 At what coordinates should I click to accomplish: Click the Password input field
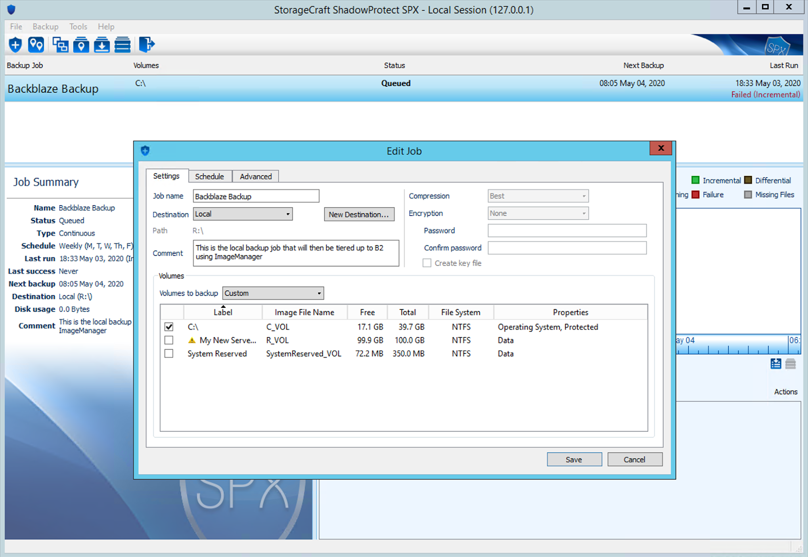(567, 230)
